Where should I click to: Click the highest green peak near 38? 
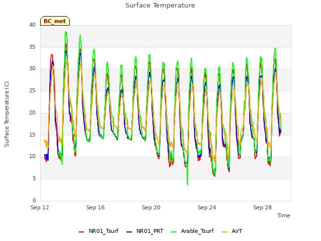click(x=66, y=32)
